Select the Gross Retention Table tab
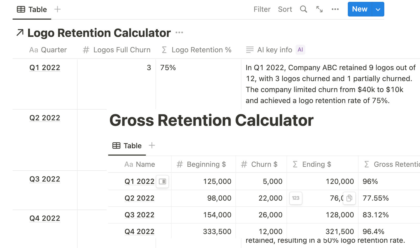 pyautogui.click(x=127, y=146)
